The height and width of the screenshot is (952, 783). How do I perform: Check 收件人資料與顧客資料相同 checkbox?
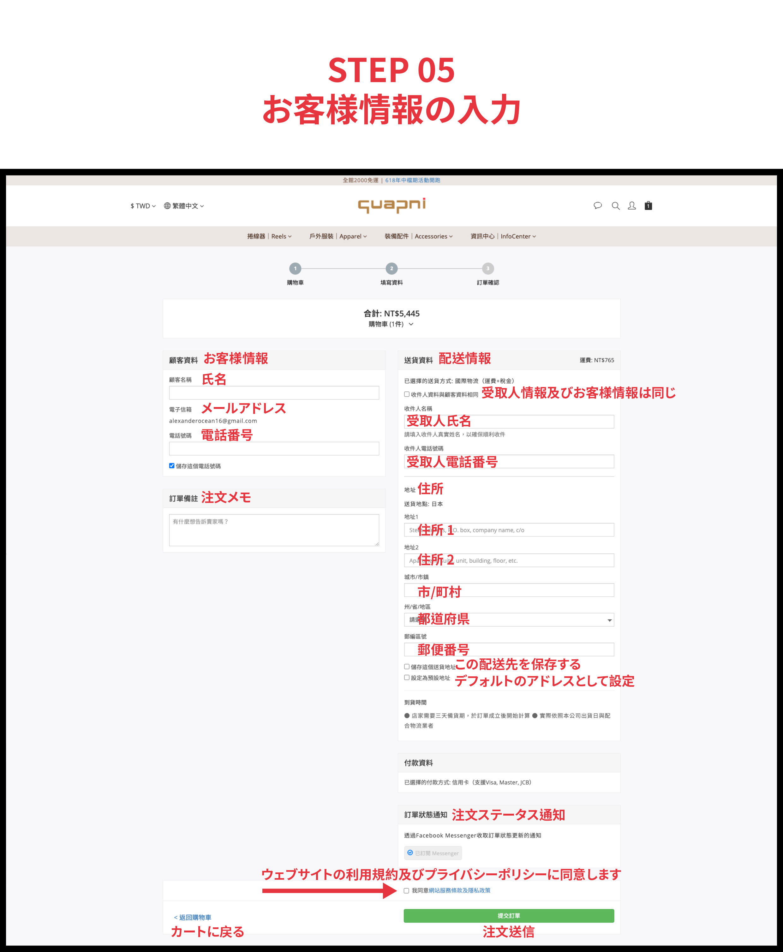[x=407, y=394]
